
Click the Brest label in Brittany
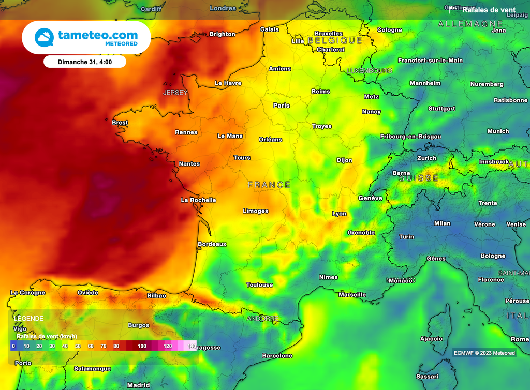pos(120,123)
